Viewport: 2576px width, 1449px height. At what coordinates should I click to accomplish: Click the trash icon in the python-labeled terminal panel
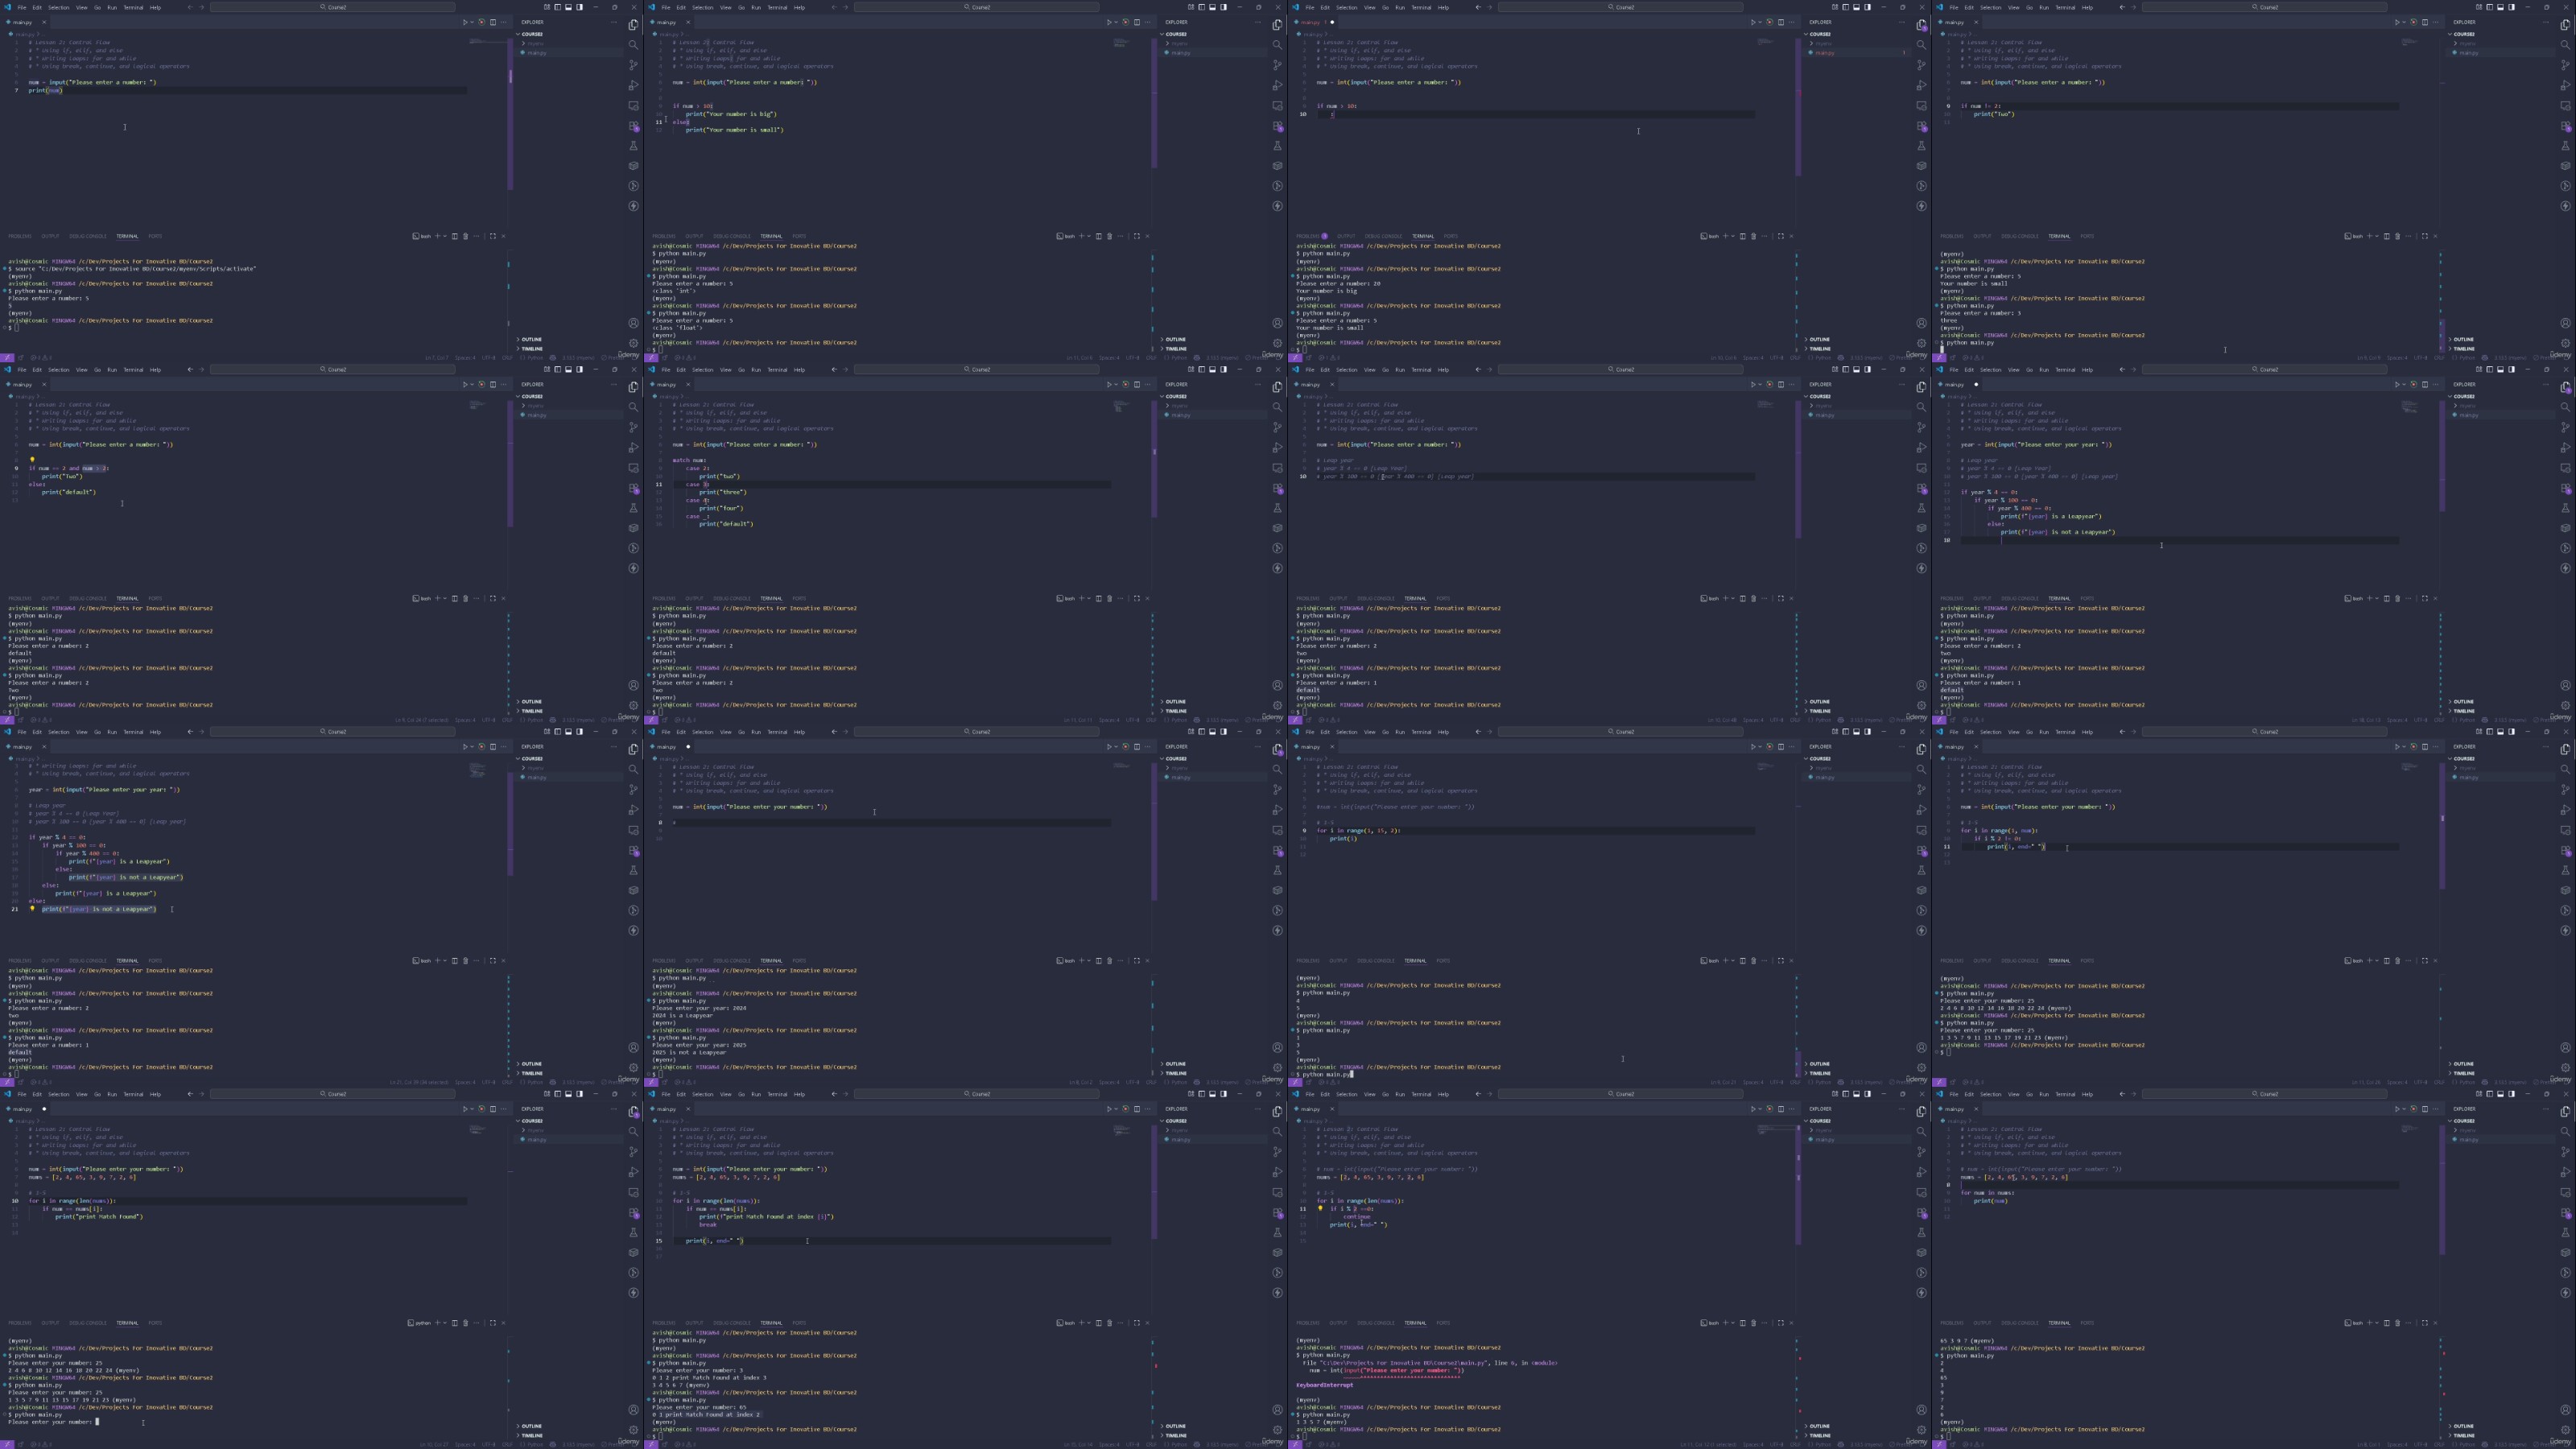pos(465,1323)
